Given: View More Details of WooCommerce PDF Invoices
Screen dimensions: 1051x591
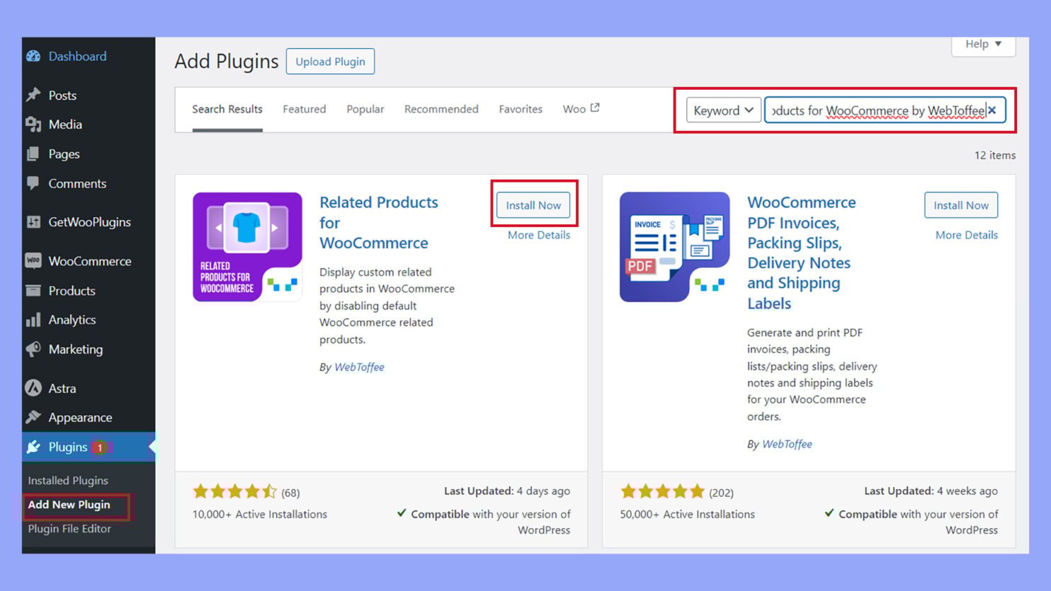Looking at the screenshot, I should 966,234.
